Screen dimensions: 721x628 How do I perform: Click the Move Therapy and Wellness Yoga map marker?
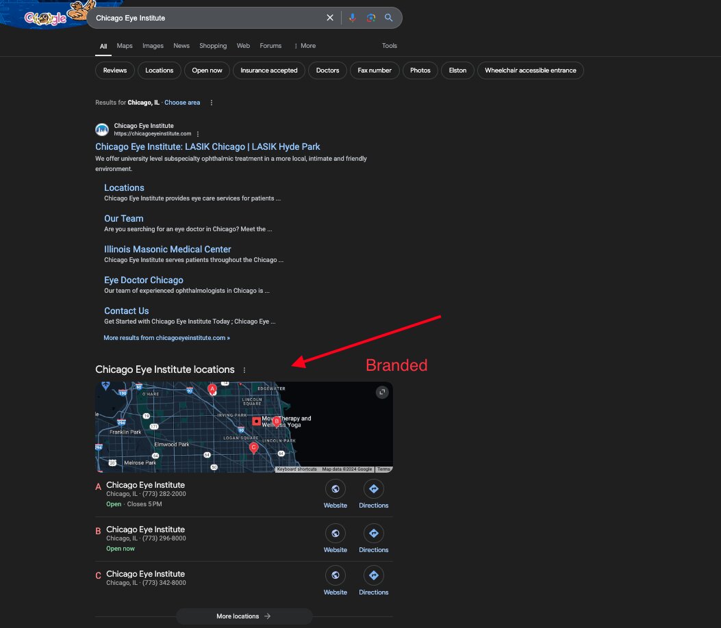point(256,421)
